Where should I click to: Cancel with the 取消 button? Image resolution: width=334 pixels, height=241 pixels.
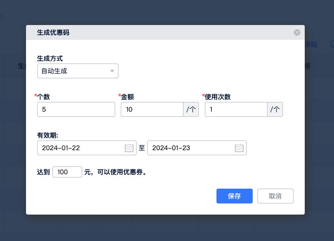click(x=275, y=196)
